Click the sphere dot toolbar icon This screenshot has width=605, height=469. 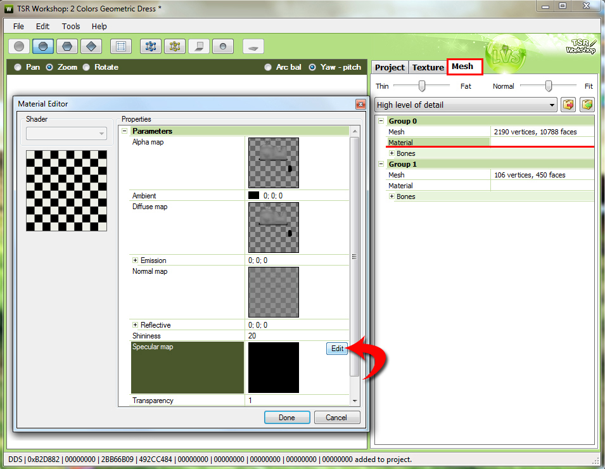point(223,46)
